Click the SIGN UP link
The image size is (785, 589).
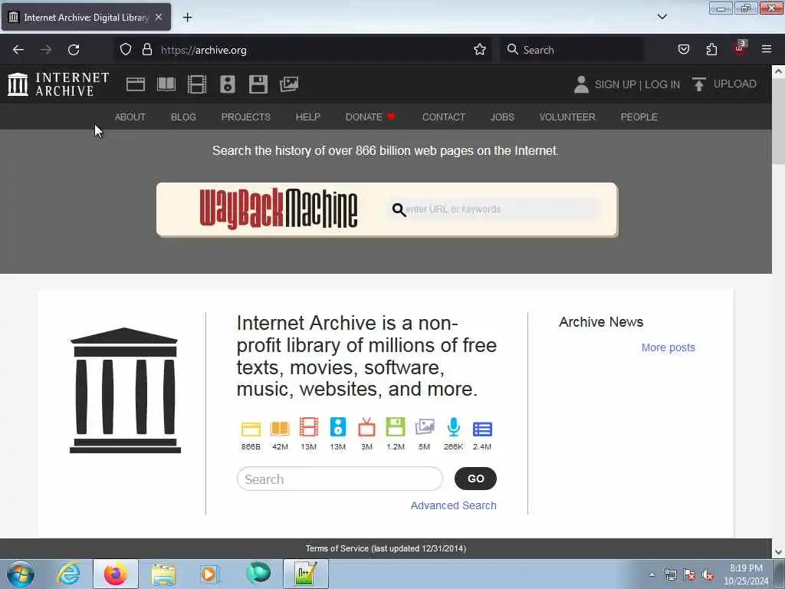tap(616, 84)
